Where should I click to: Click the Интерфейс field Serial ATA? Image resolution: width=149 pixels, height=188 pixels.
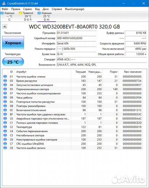pyautogui.click(x=76, y=44)
